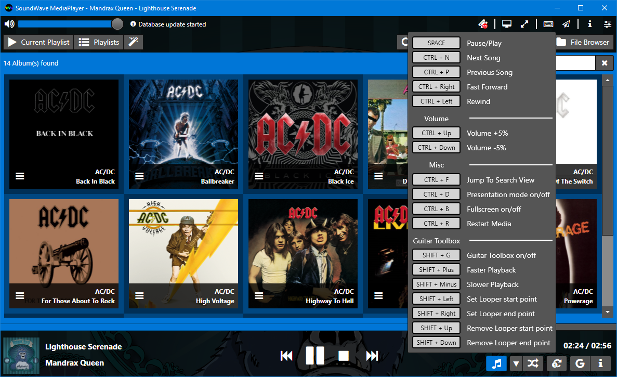
Task: Enable presentation mode monitor icon
Action: tap(507, 24)
